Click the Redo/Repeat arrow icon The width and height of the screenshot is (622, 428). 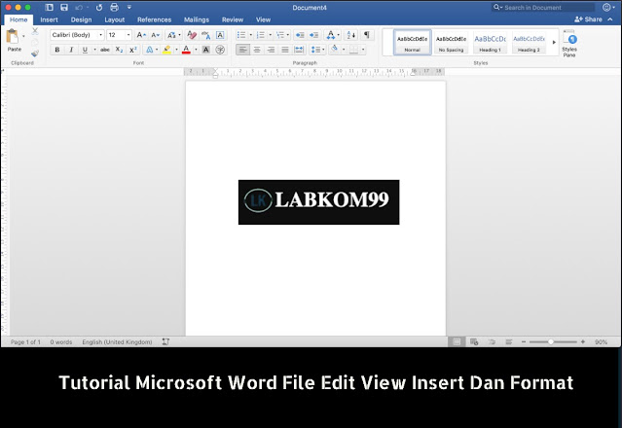click(x=99, y=7)
